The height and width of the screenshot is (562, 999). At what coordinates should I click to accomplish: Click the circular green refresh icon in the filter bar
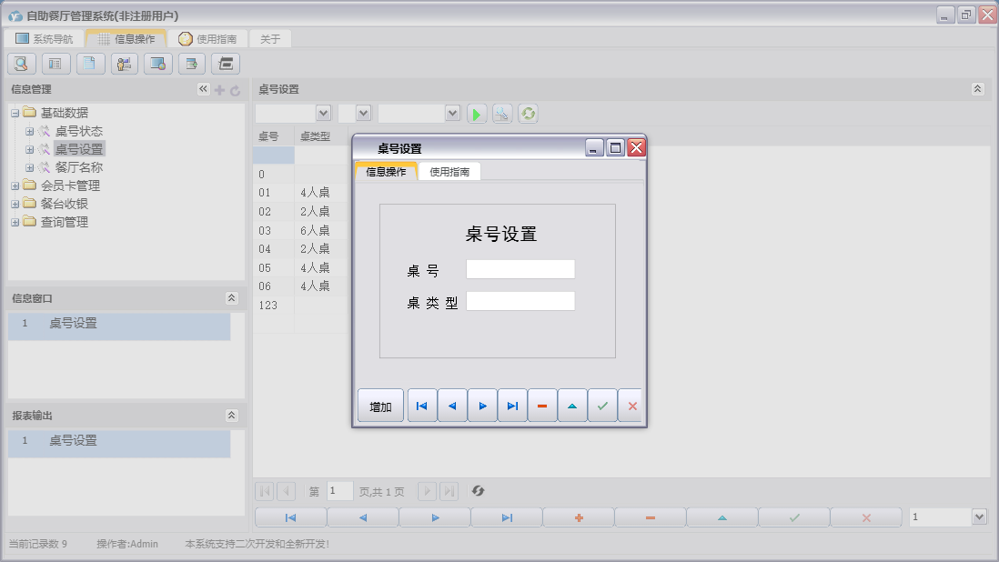pos(528,114)
